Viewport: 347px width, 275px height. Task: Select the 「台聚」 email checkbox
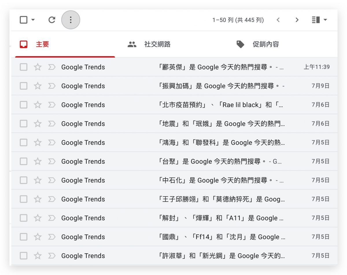click(x=23, y=161)
